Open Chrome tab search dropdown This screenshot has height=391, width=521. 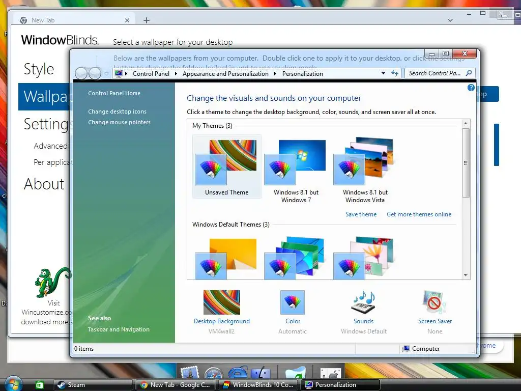coord(450,20)
